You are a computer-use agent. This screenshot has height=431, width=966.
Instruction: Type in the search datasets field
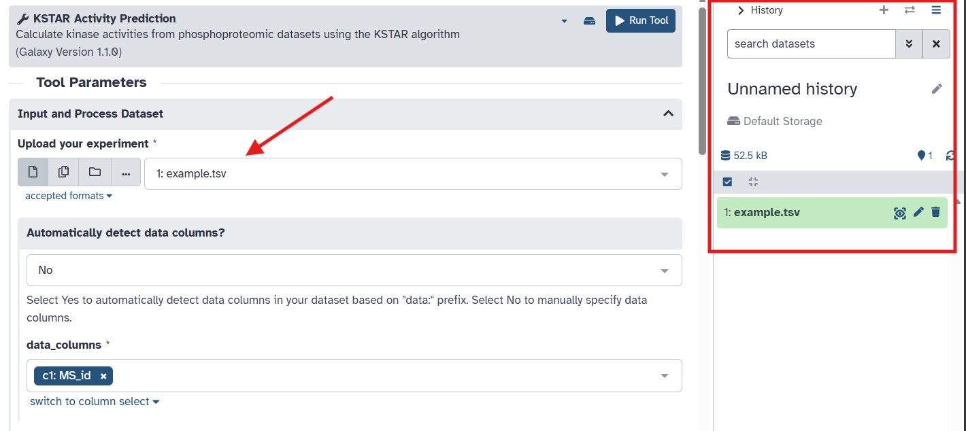click(x=811, y=44)
